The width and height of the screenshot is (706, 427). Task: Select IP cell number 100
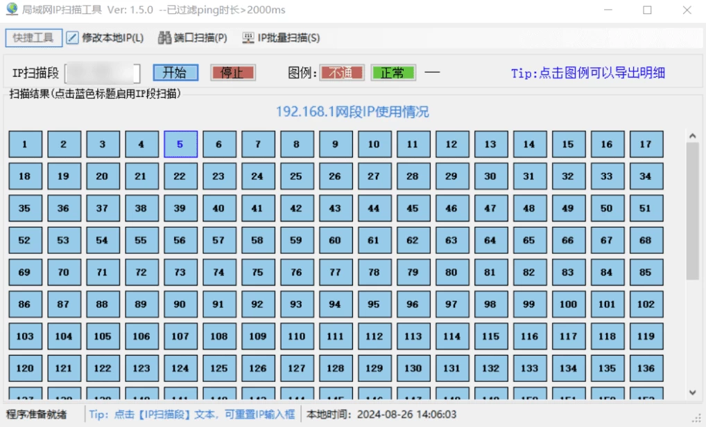(x=568, y=305)
